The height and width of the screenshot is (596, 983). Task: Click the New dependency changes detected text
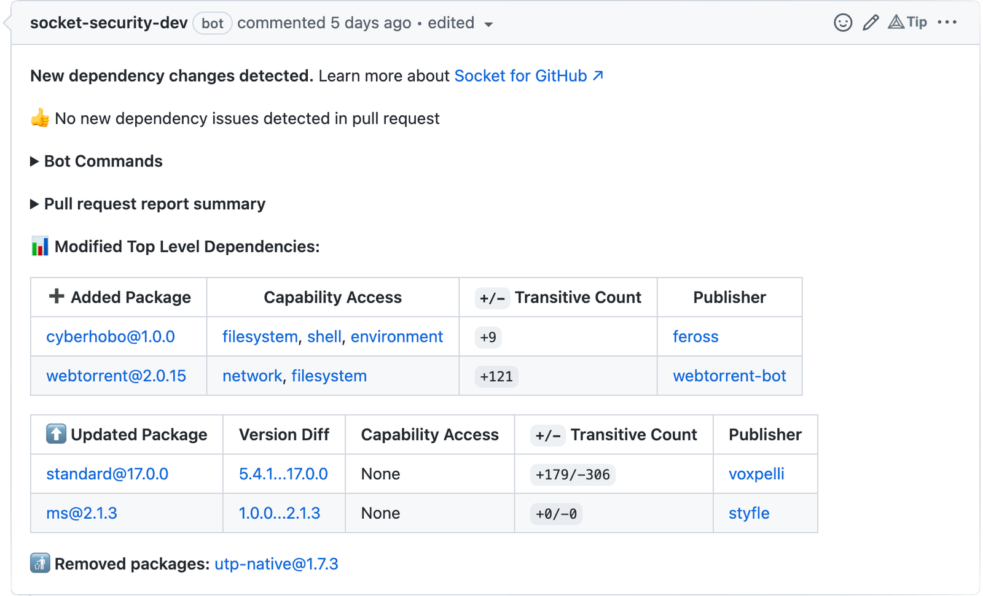click(172, 75)
